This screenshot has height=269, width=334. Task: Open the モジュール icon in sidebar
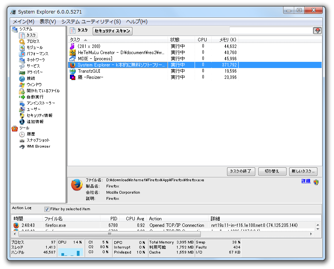(x=22, y=48)
